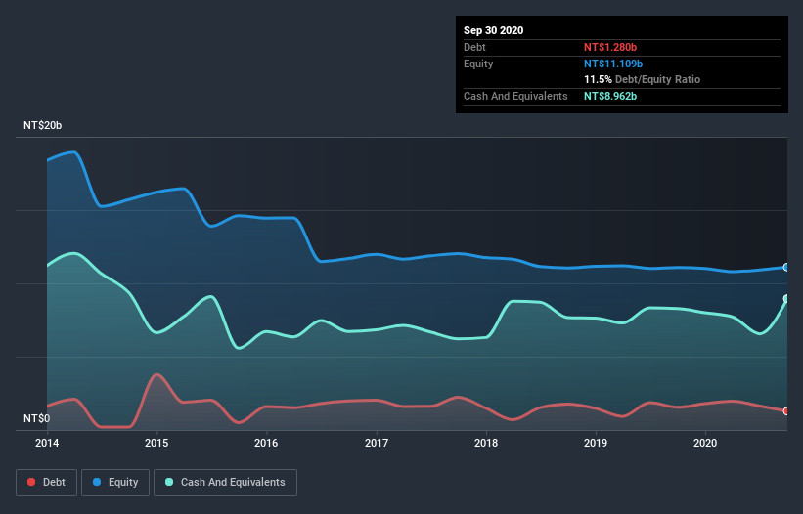Click the 2020 x-axis label

click(705, 443)
